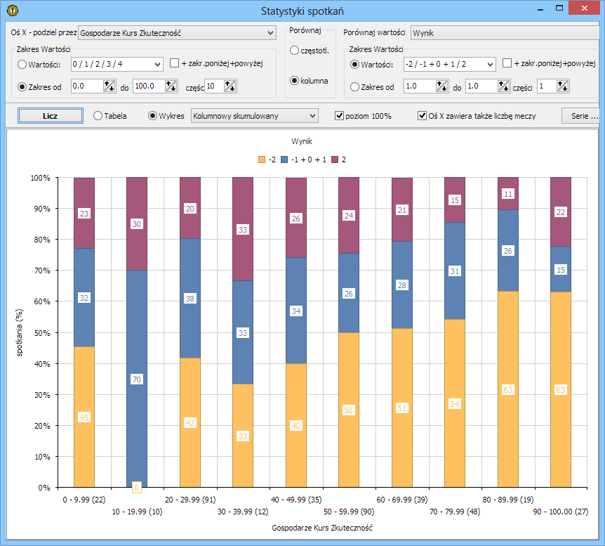
Task: Click the purple 2 legend swatch
Action: coord(335,160)
